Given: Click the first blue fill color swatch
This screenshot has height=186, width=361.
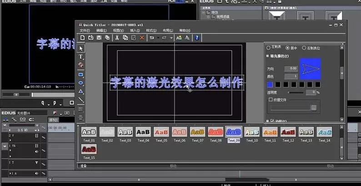Looking at the screenshot, I should pos(270,85).
